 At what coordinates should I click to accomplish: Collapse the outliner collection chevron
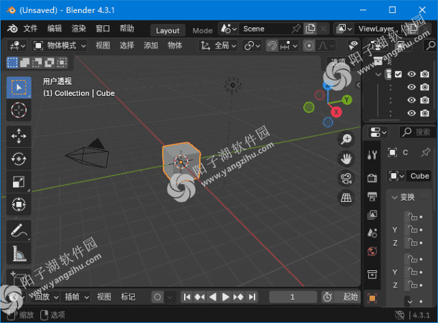[x=378, y=75]
